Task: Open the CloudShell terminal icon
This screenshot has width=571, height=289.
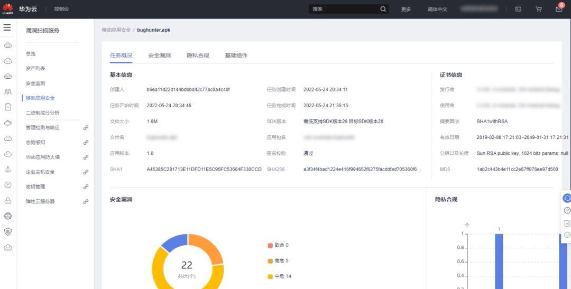Action: tap(518, 9)
